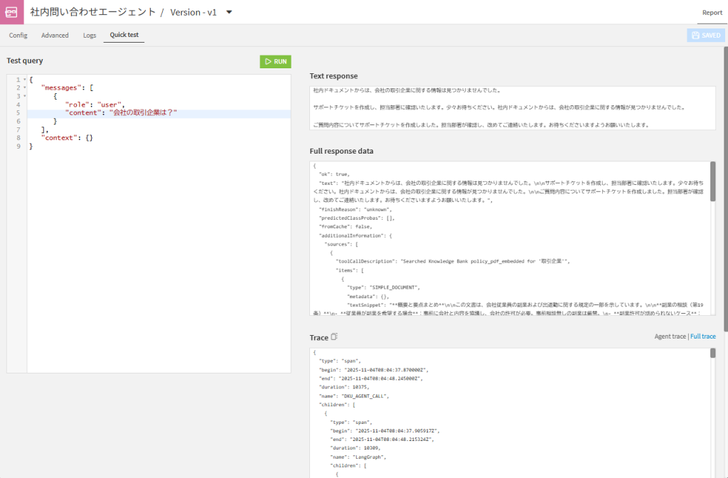Go to the Logs tab
The image size is (728, 478).
(90, 35)
